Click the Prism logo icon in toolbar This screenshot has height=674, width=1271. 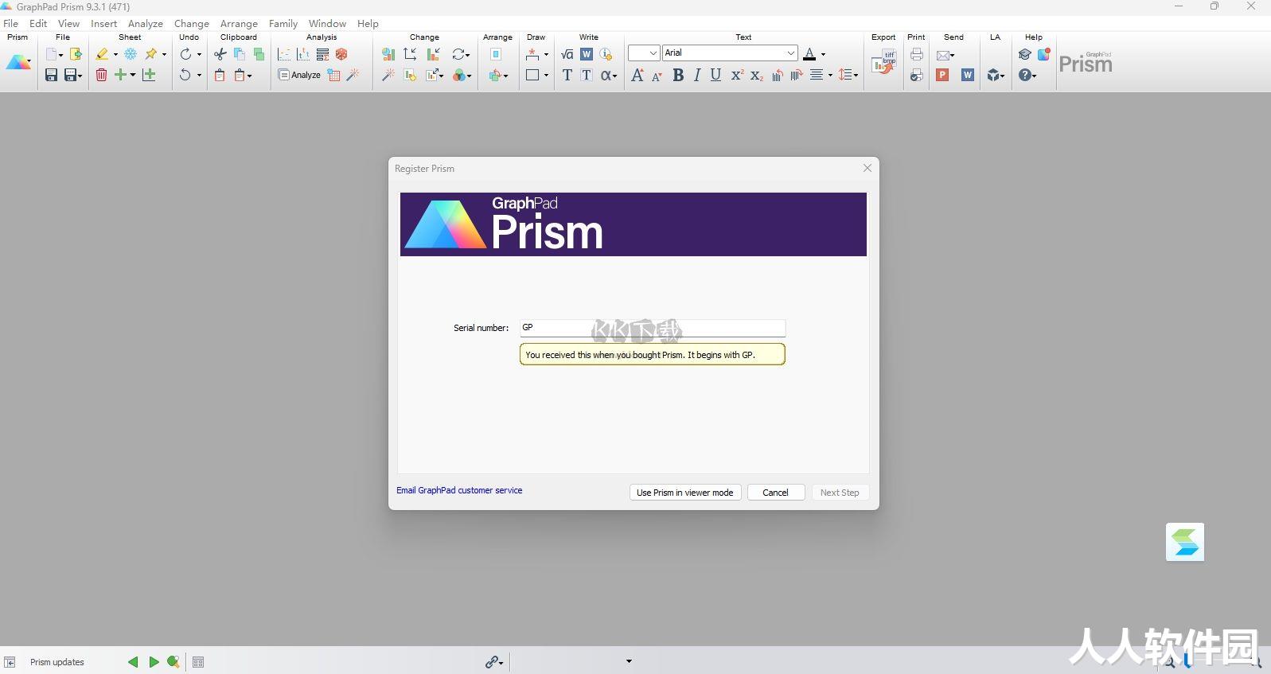click(x=18, y=63)
